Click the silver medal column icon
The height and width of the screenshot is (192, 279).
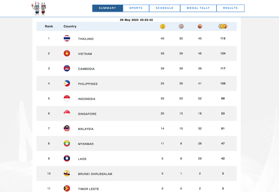tap(181, 26)
